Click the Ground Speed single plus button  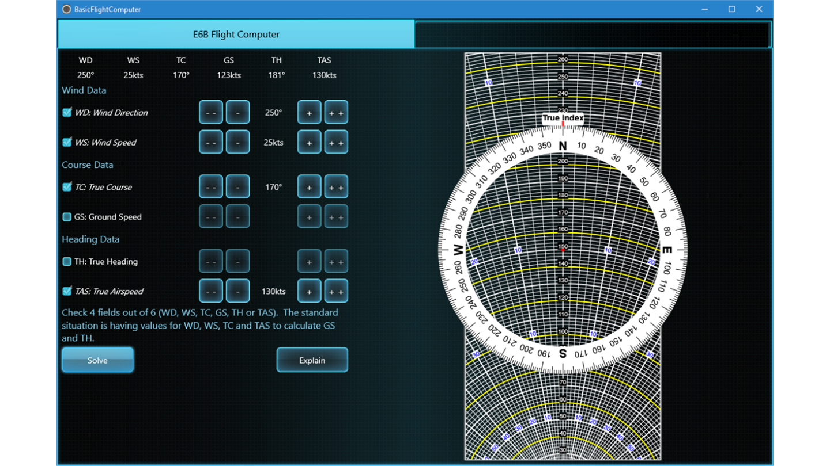coord(310,217)
